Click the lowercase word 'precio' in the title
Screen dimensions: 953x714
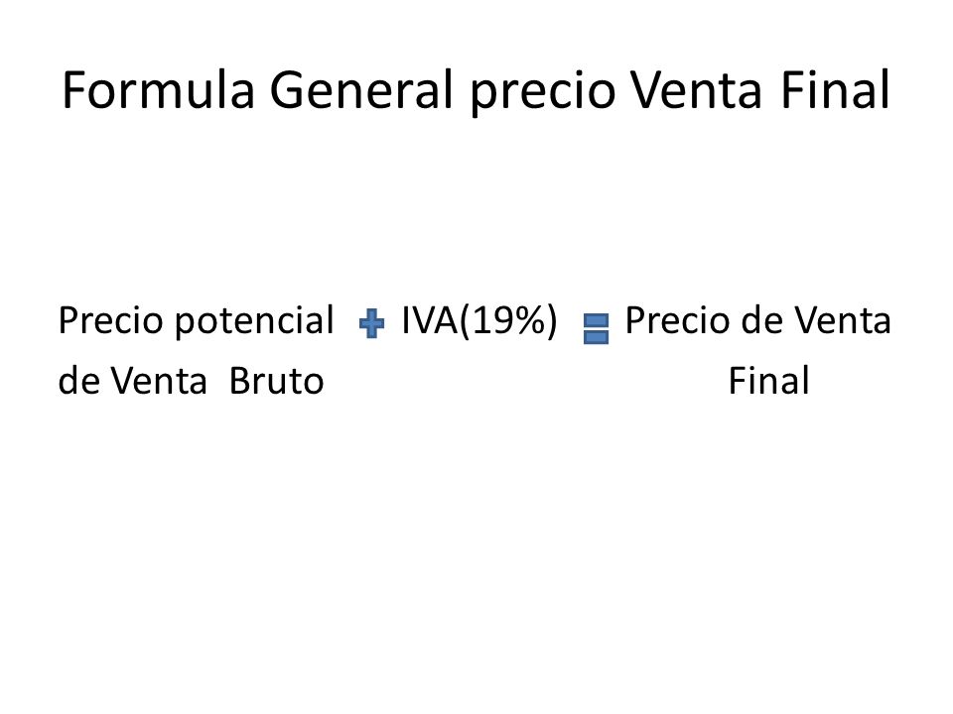tap(543, 92)
